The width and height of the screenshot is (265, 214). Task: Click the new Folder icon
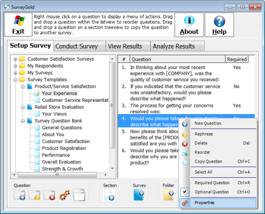click(168, 195)
